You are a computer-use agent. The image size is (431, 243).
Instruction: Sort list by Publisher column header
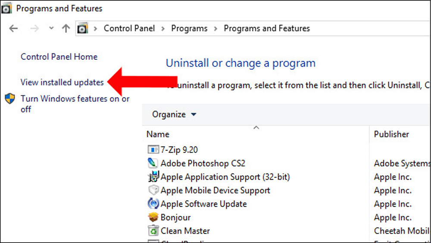pyautogui.click(x=391, y=134)
